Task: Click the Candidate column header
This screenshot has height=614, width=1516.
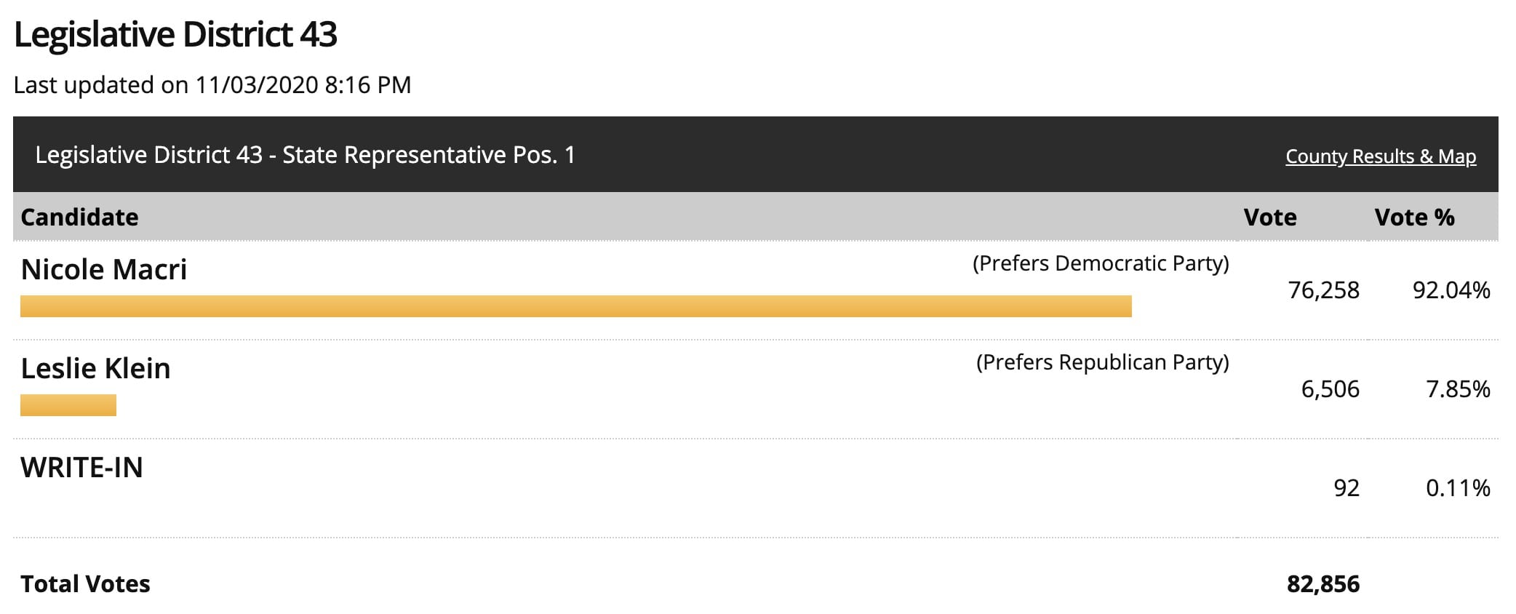Action: tap(79, 217)
